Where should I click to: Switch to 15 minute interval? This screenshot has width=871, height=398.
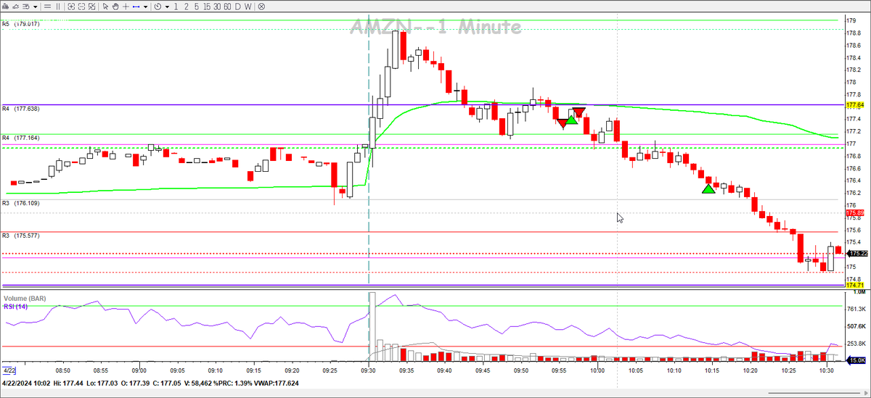pos(207,7)
